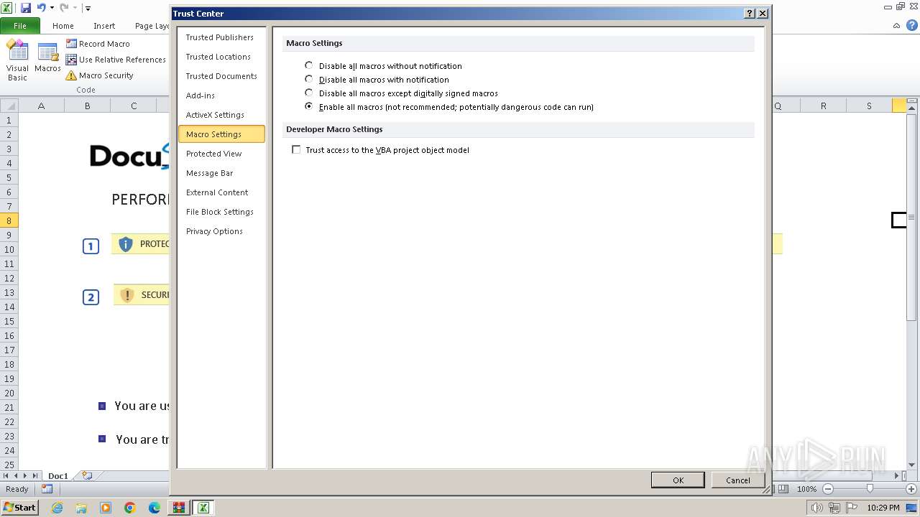Zoom out with the minus button
Screen dimensions: 920x517
pyautogui.click(x=827, y=489)
